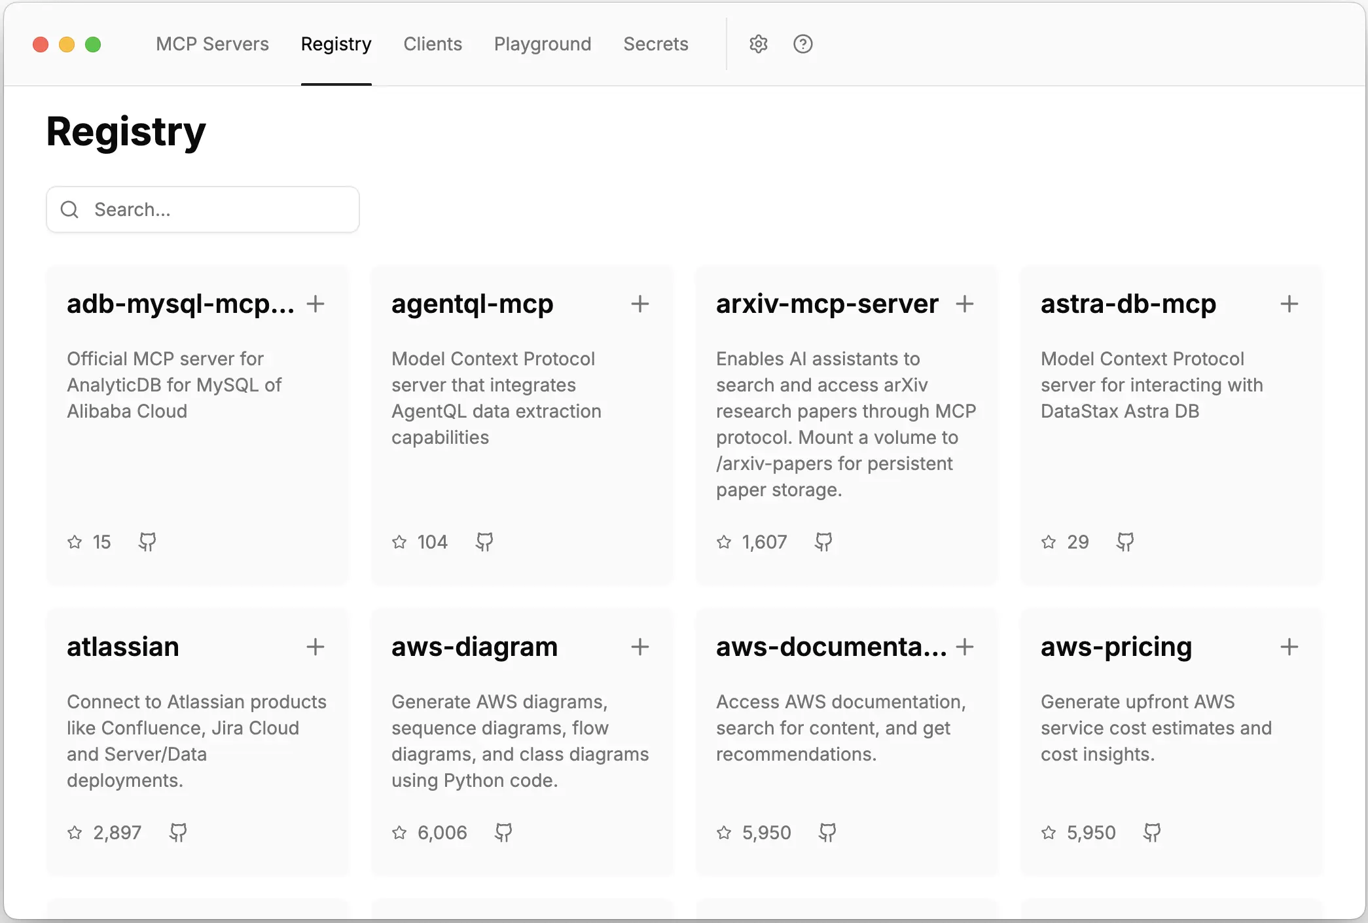Install astra-db-mcp via its plus button
Image resolution: width=1368 pixels, height=923 pixels.
pos(1289,304)
